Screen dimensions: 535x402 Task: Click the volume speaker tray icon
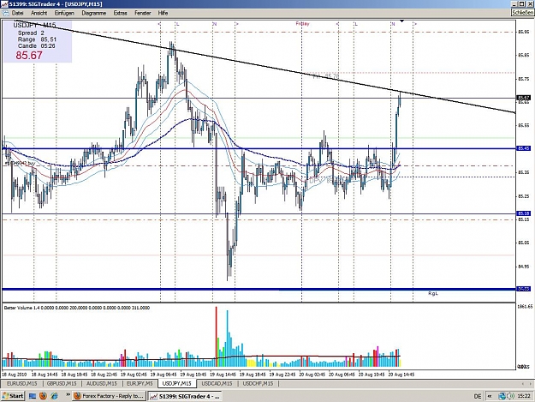(x=510, y=396)
